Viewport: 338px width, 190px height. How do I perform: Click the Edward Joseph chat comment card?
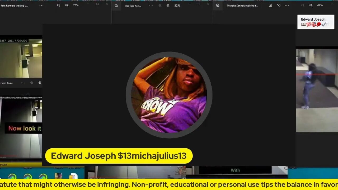(316, 22)
